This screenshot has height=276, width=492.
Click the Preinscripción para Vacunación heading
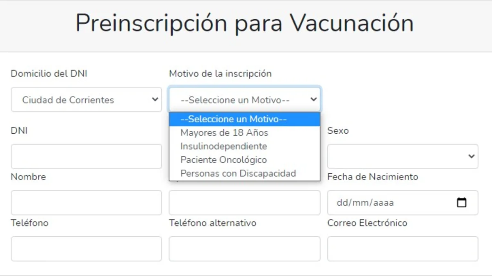[245, 23]
